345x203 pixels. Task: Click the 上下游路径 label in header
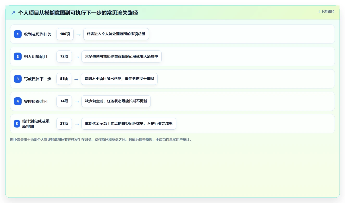click(x=326, y=11)
